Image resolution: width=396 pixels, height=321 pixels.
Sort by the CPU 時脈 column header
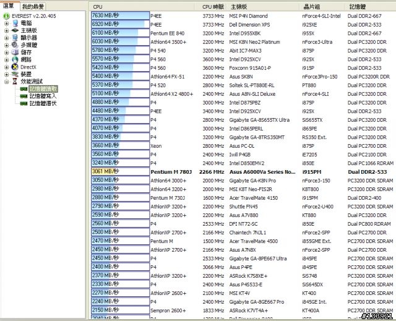(210, 7)
